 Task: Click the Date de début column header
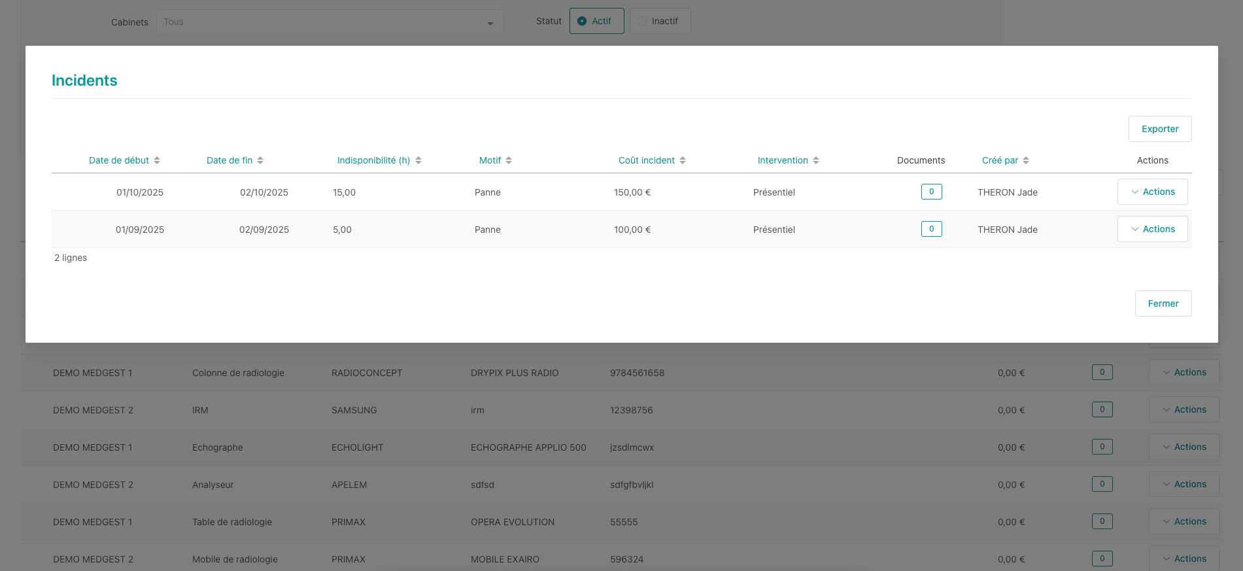coord(119,160)
